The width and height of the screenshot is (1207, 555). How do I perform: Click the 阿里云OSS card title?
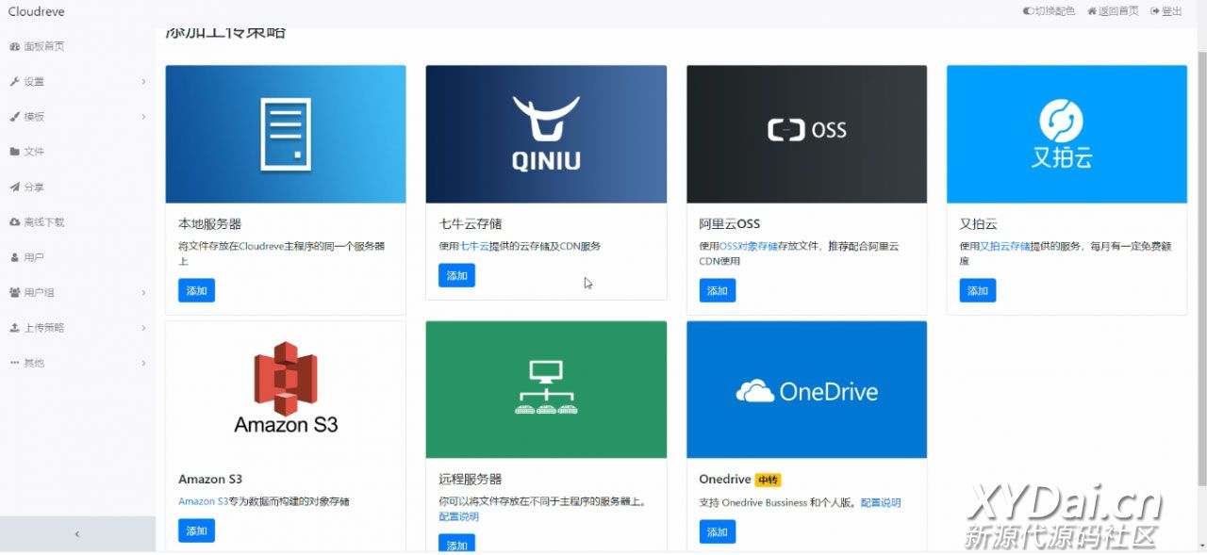click(x=729, y=224)
